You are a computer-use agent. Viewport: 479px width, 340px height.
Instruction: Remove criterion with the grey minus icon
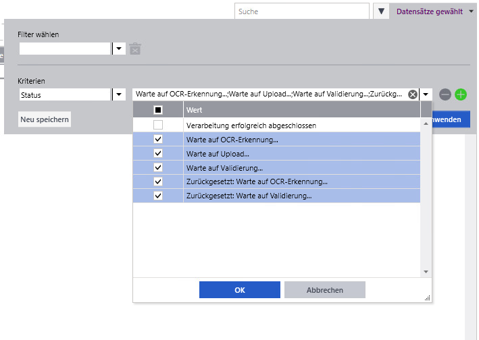tap(445, 94)
